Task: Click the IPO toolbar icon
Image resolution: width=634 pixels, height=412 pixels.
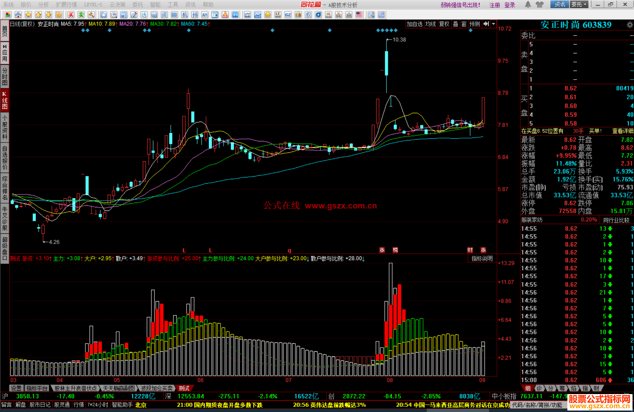Action: tap(235, 15)
